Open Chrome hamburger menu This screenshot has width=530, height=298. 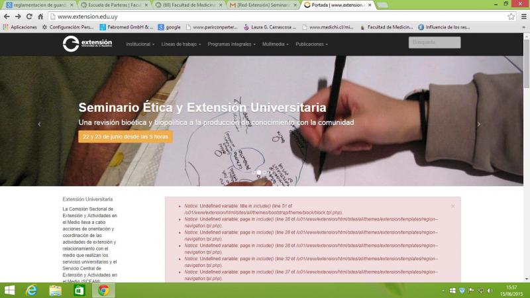point(522,16)
